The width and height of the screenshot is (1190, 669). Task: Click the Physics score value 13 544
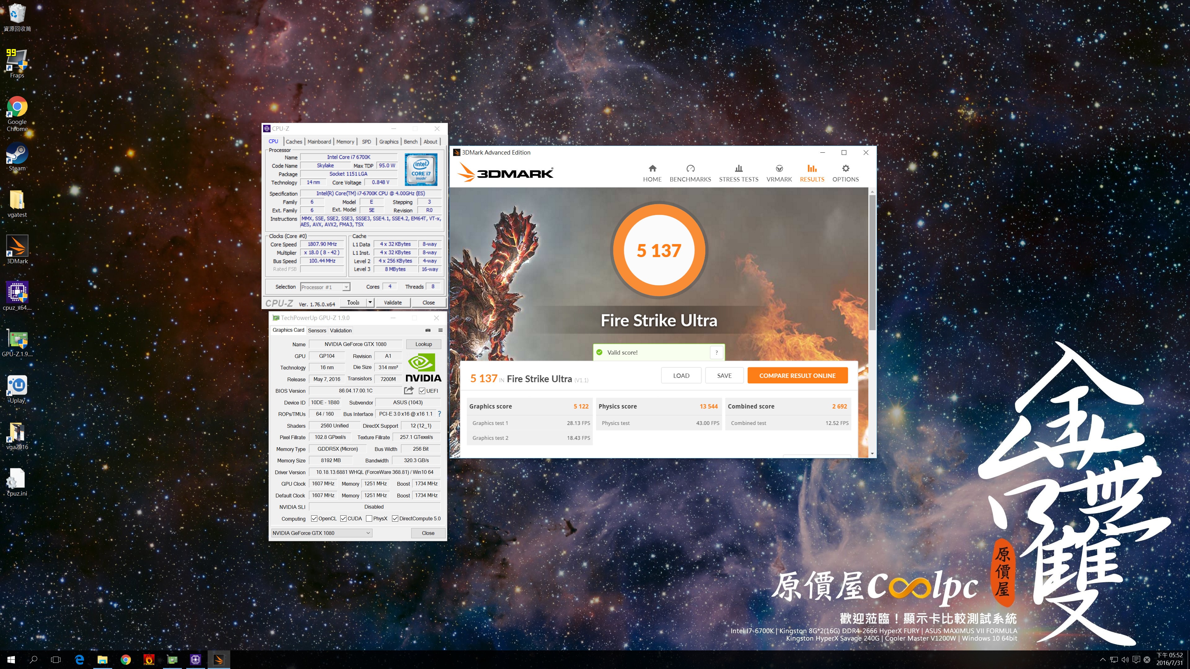tap(708, 406)
